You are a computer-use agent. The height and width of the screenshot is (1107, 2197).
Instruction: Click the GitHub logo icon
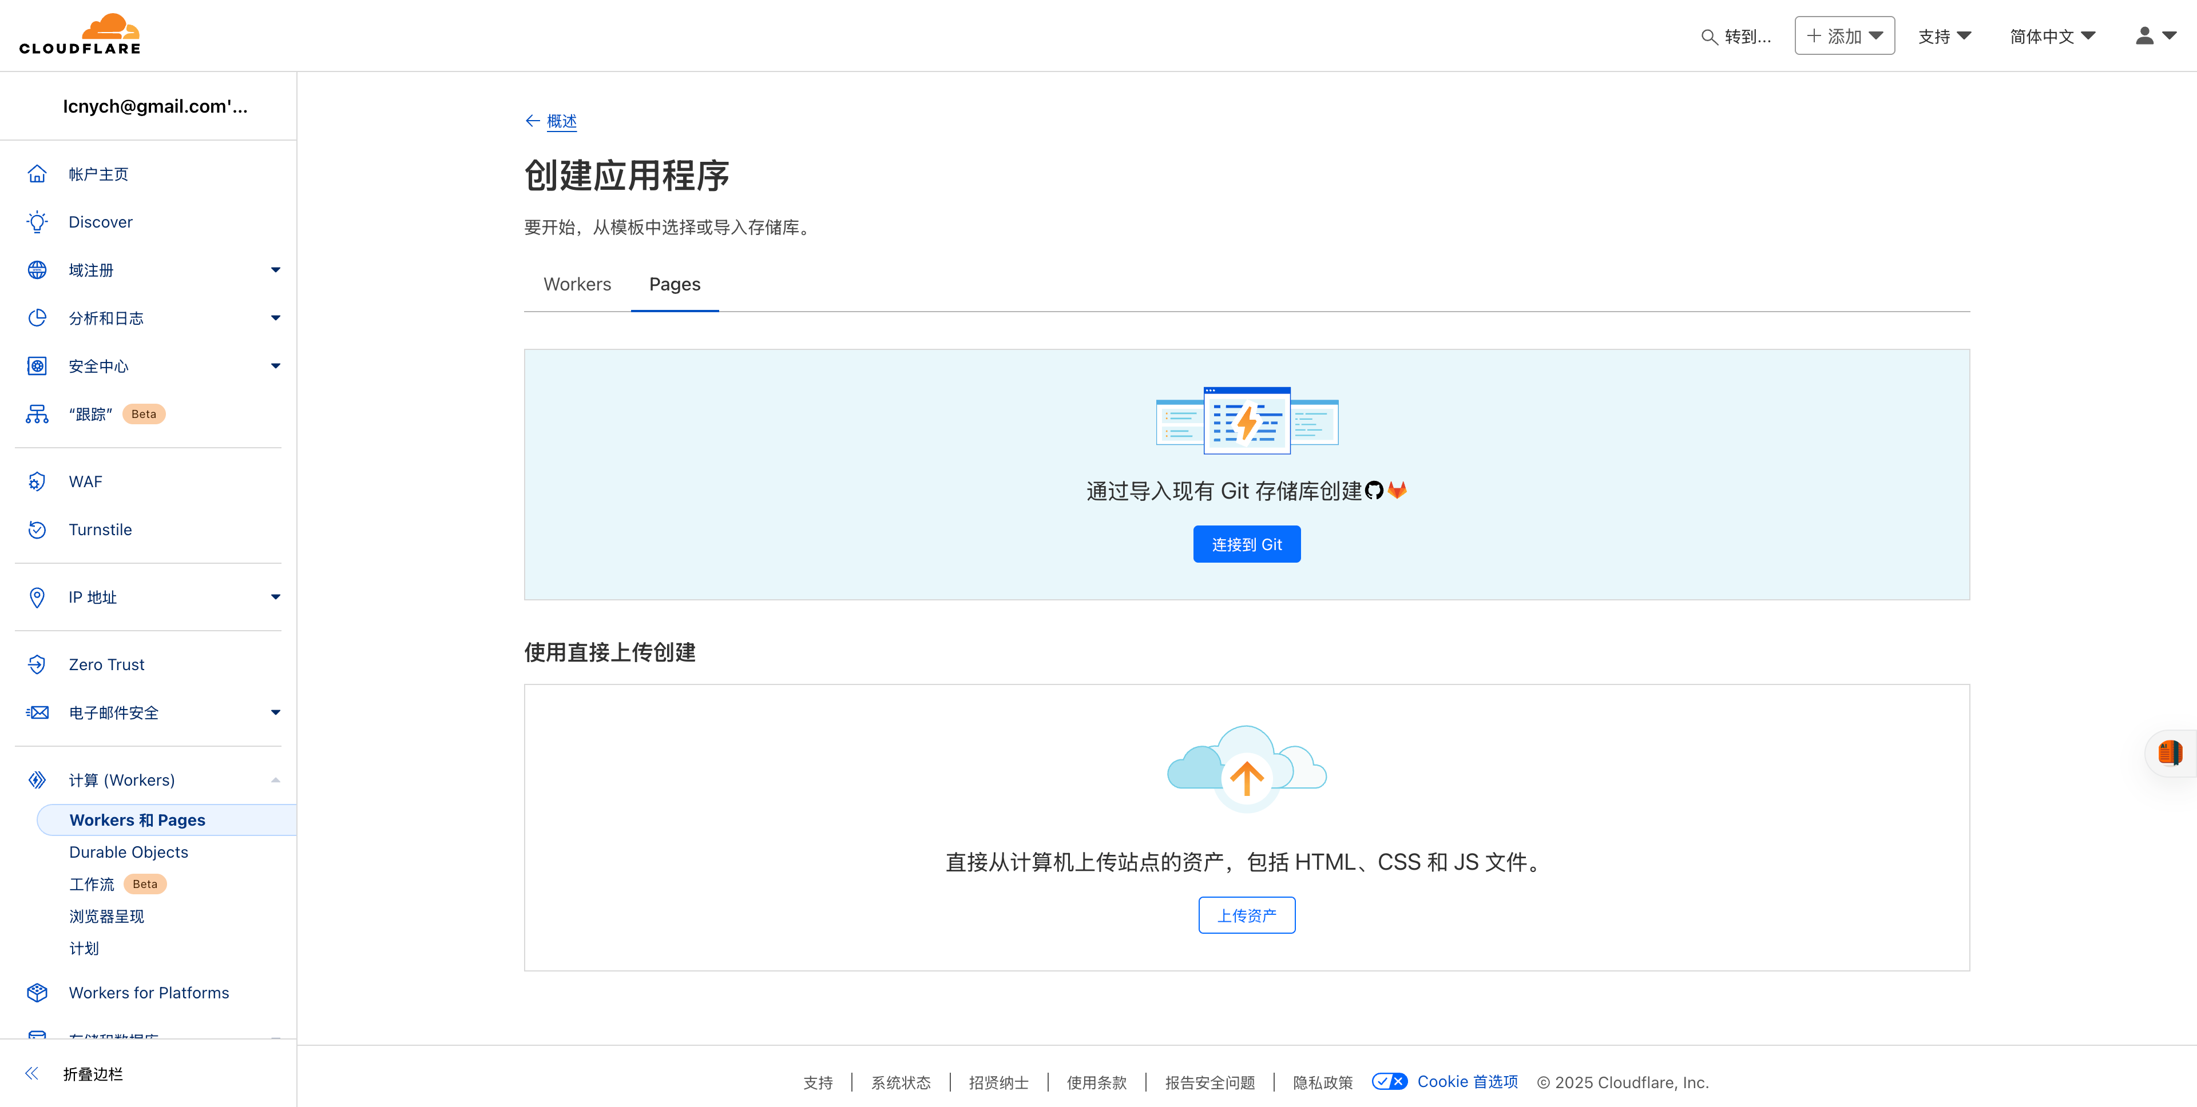point(1373,490)
